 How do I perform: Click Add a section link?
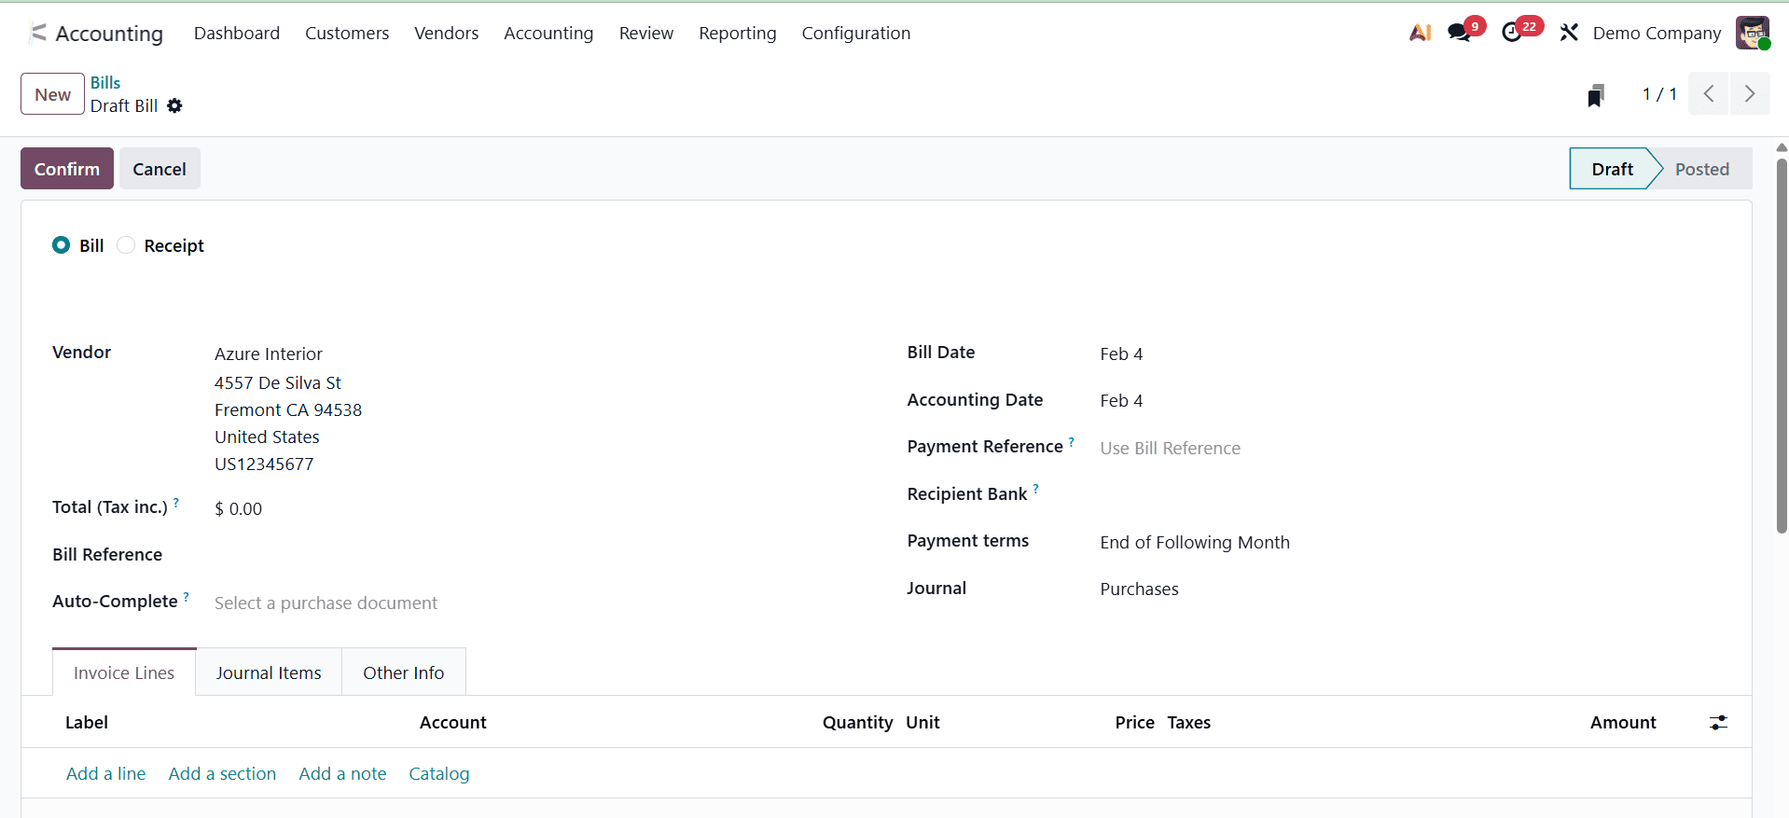coord(222,774)
